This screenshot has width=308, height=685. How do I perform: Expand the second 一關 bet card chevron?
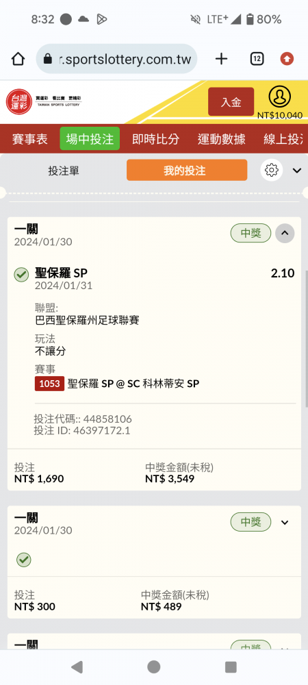pos(285,523)
